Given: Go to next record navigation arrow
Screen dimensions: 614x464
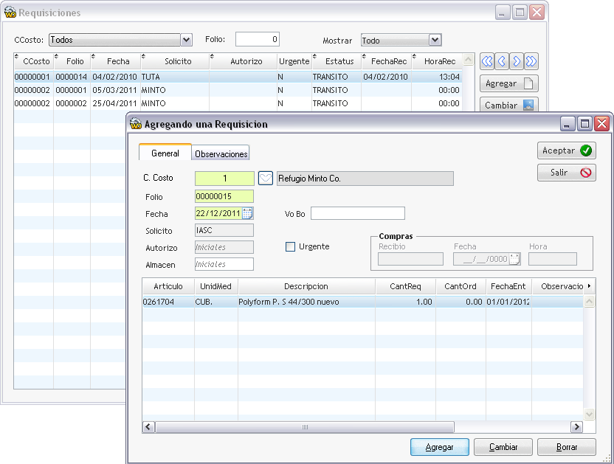Looking at the screenshot, I should point(517,61).
